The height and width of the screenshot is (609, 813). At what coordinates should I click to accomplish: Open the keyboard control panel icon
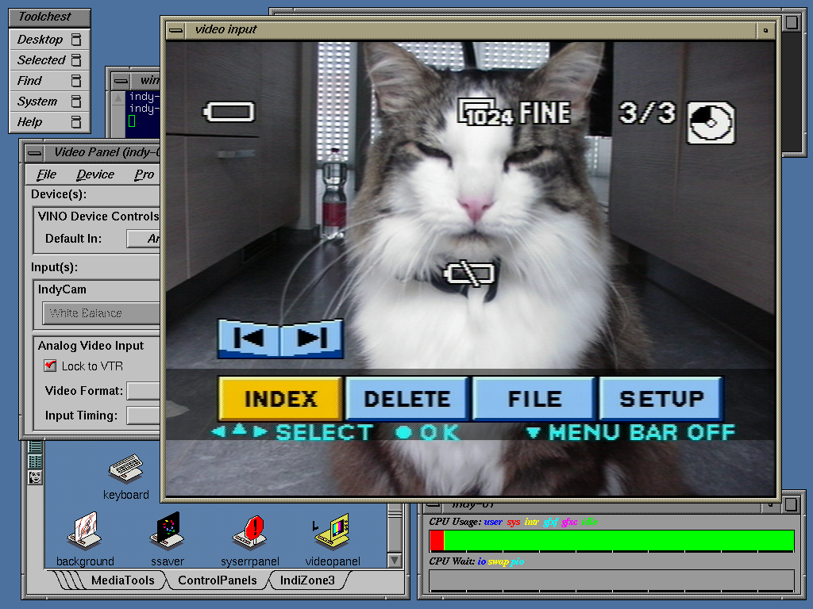[125, 471]
